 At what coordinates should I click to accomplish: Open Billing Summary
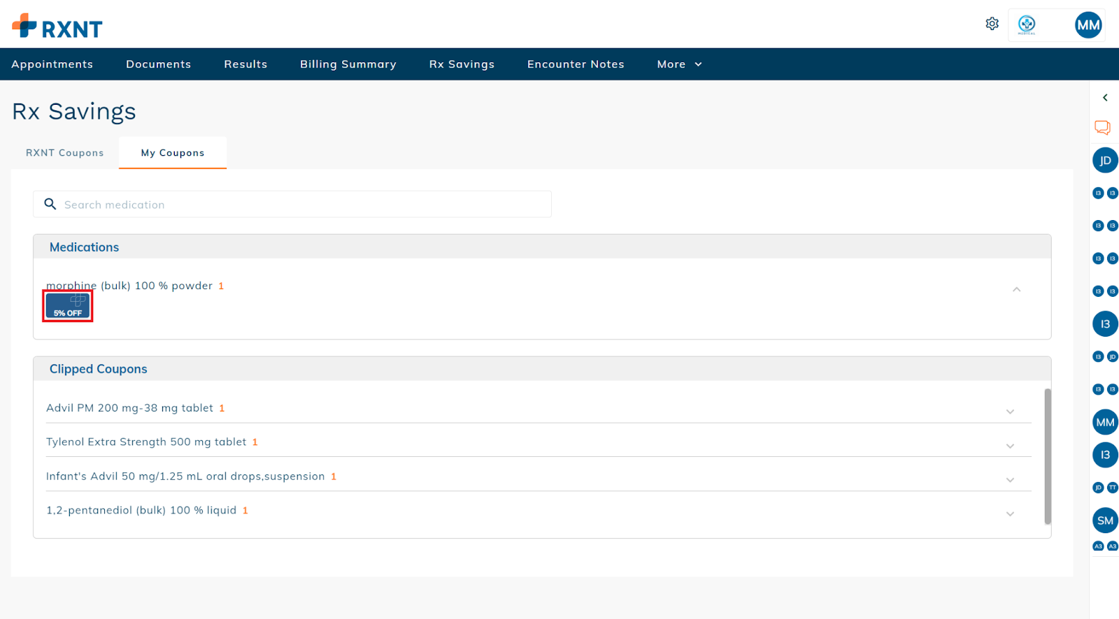point(348,64)
